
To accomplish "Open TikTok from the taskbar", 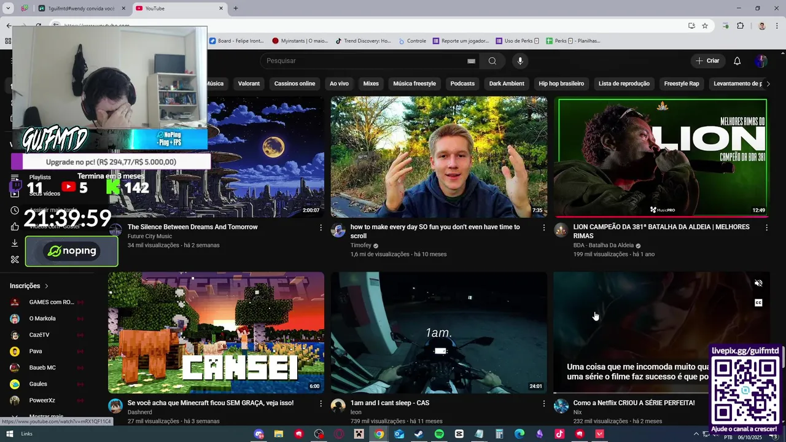I will 559,434.
